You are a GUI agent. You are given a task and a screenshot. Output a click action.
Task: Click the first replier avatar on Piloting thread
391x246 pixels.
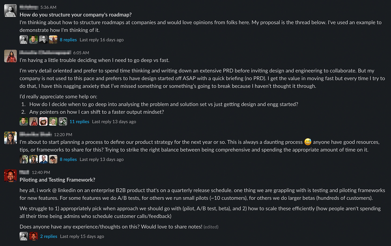coord(24,236)
